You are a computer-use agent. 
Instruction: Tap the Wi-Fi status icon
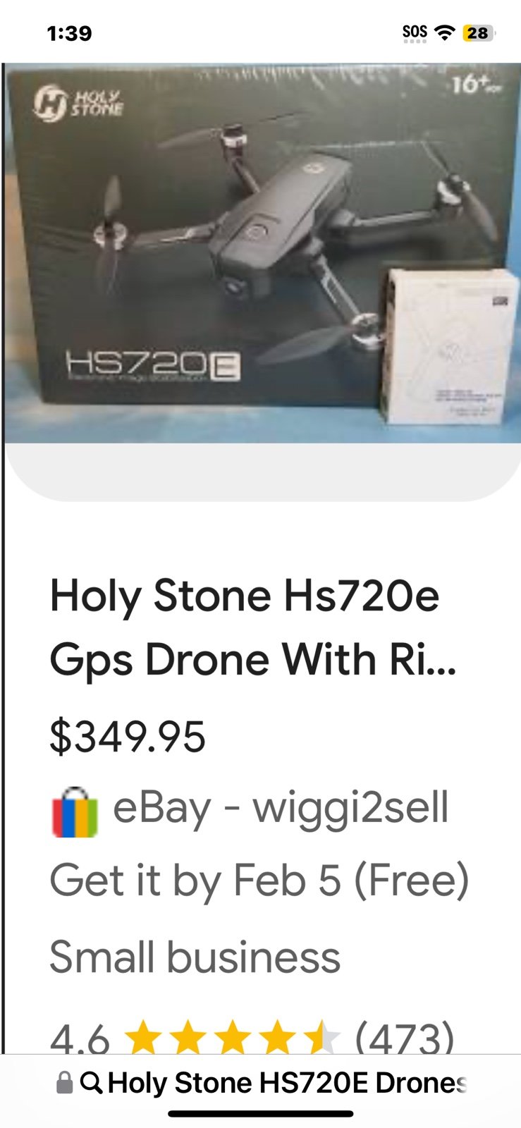(x=444, y=32)
